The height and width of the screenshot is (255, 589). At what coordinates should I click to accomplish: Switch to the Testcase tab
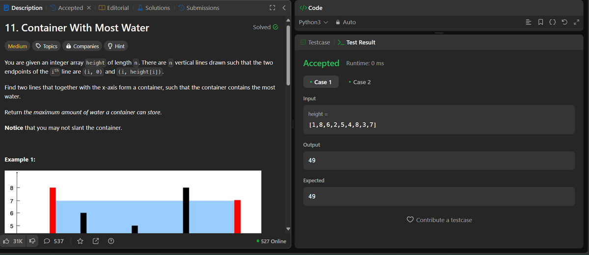[x=315, y=42]
